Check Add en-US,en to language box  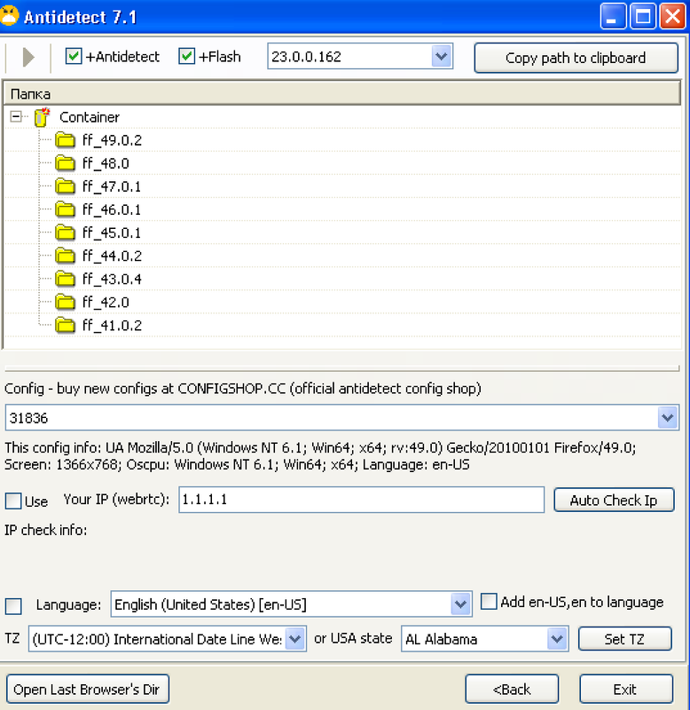point(489,602)
